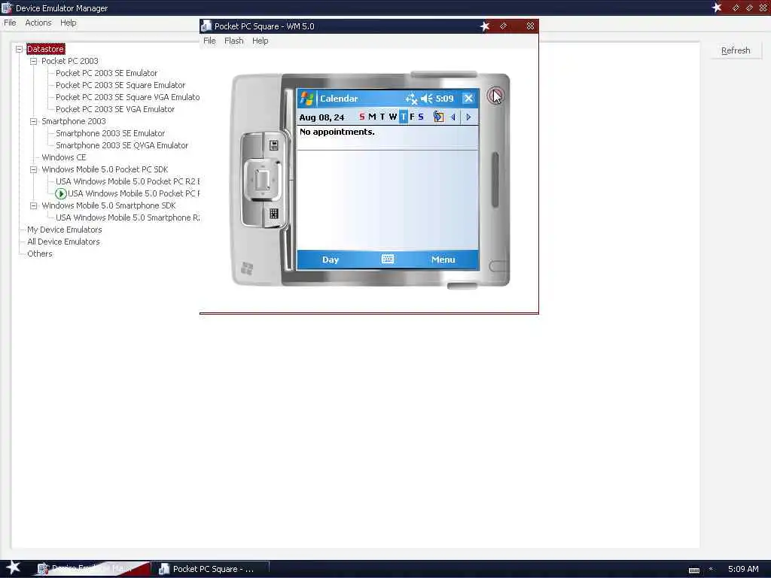Go to previous week arrow in Calendar

pyautogui.click(x=453, y=117)
